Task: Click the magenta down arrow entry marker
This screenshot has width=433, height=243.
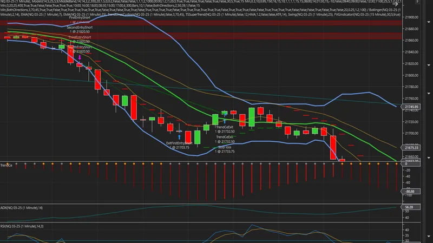Action: tap(80, 57)
